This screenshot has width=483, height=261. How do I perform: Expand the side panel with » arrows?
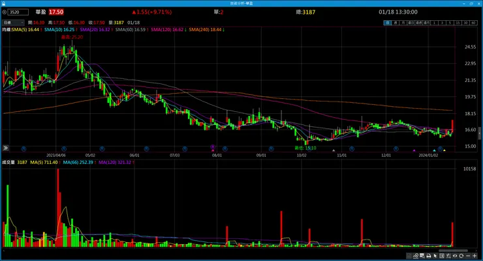tap(5, 148)
